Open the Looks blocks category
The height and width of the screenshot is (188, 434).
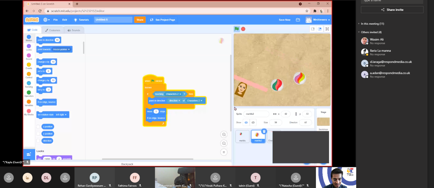(29, 48)
